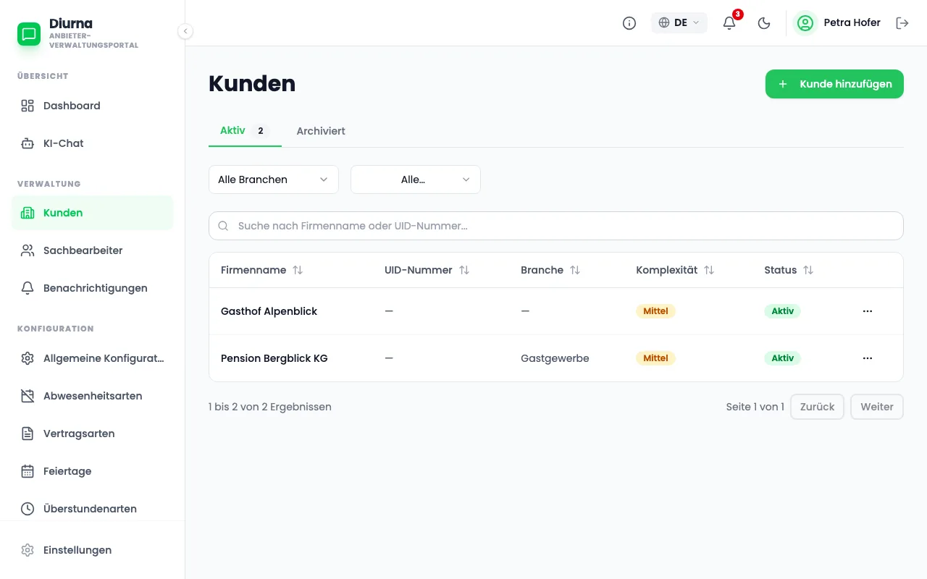Click Gasthof Alpenblick company name
927x579 pixels.
pos(269,311)
